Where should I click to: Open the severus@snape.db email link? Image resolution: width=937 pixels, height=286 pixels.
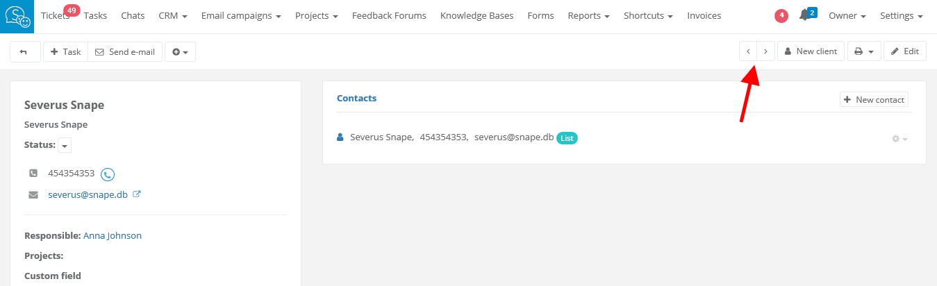88,194
